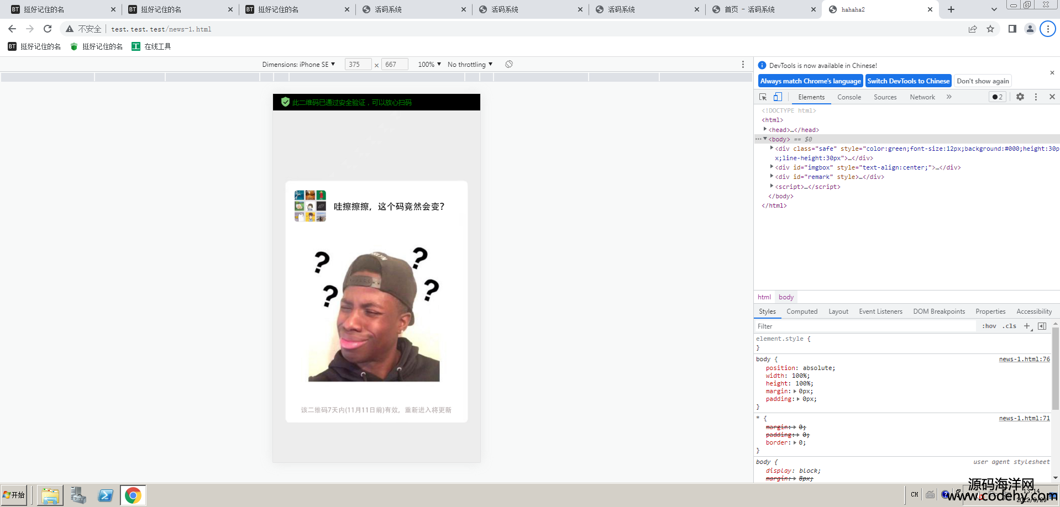Expand the script element node
Image resolution: width=1060 pixels, height=507 pixels.
[x=772, y=186]
